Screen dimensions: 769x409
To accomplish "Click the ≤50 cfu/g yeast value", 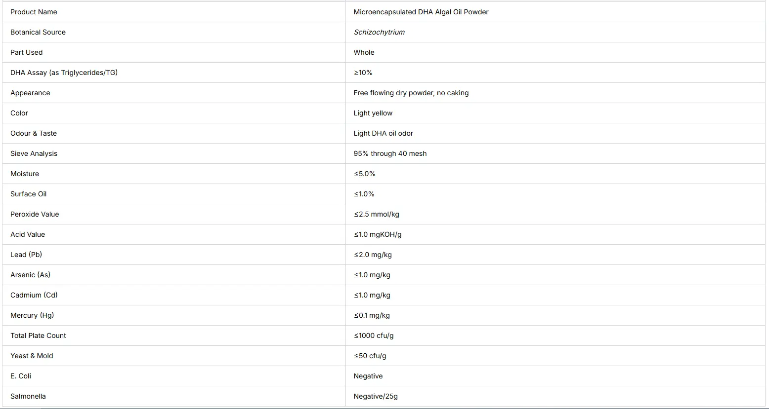I will pyautogui.click(x=370, y=356).
